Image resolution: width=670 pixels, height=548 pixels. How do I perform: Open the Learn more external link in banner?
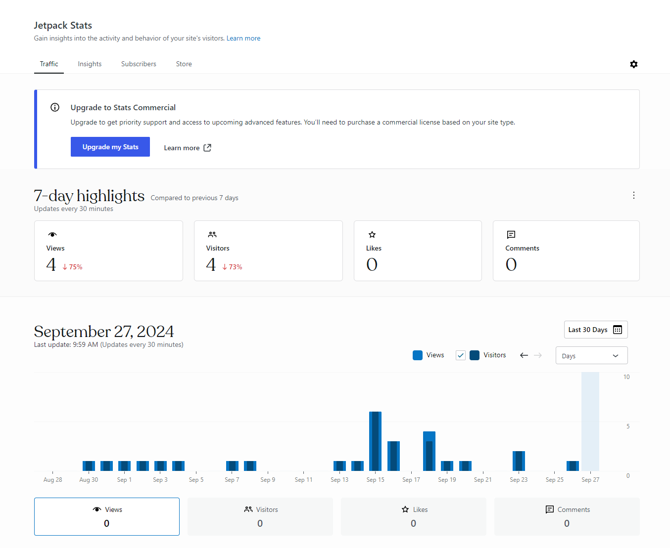point(188,148)
